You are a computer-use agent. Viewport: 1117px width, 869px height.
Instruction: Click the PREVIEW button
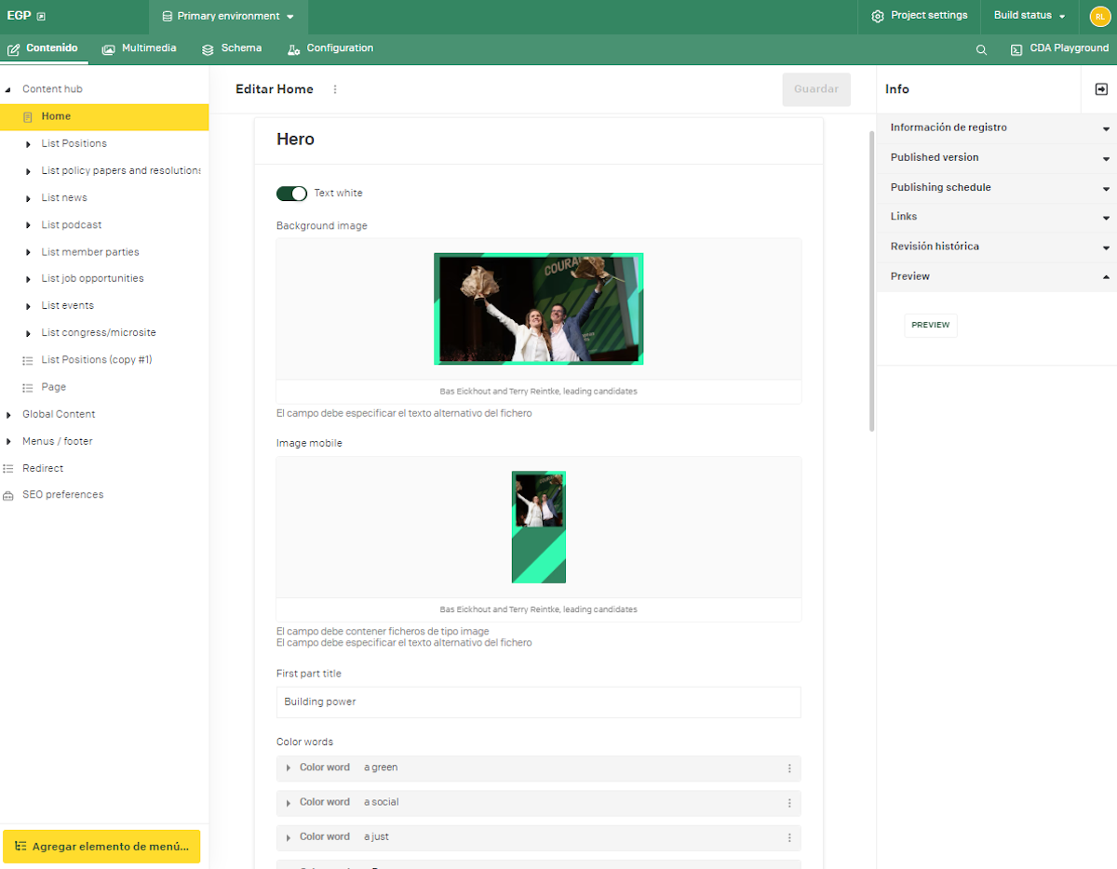[x=931, y=326]
